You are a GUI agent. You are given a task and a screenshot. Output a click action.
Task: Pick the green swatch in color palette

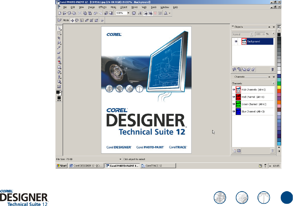click(279, 83)
